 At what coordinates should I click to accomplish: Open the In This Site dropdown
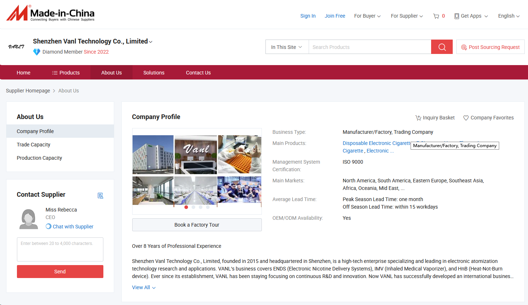[287, 47]
